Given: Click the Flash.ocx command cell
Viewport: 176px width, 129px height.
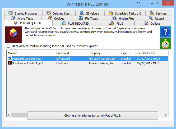Looking at the screenshot, I should [62, 63].
